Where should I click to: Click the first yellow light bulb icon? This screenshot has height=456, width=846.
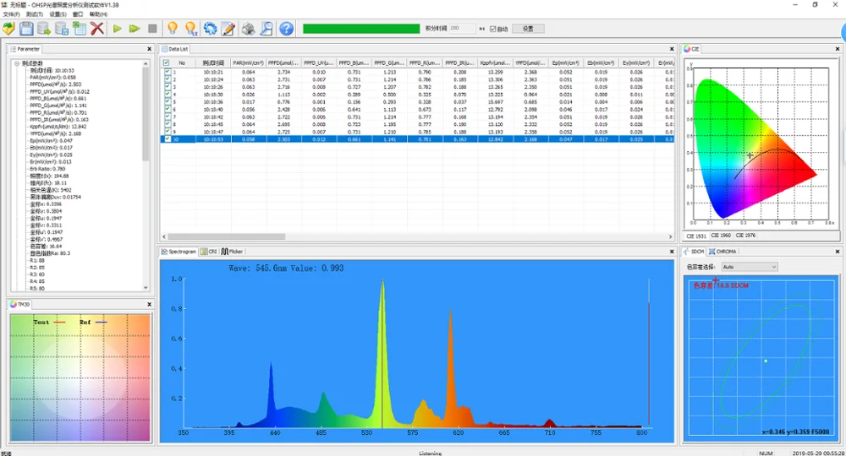[x=172, y=29]
